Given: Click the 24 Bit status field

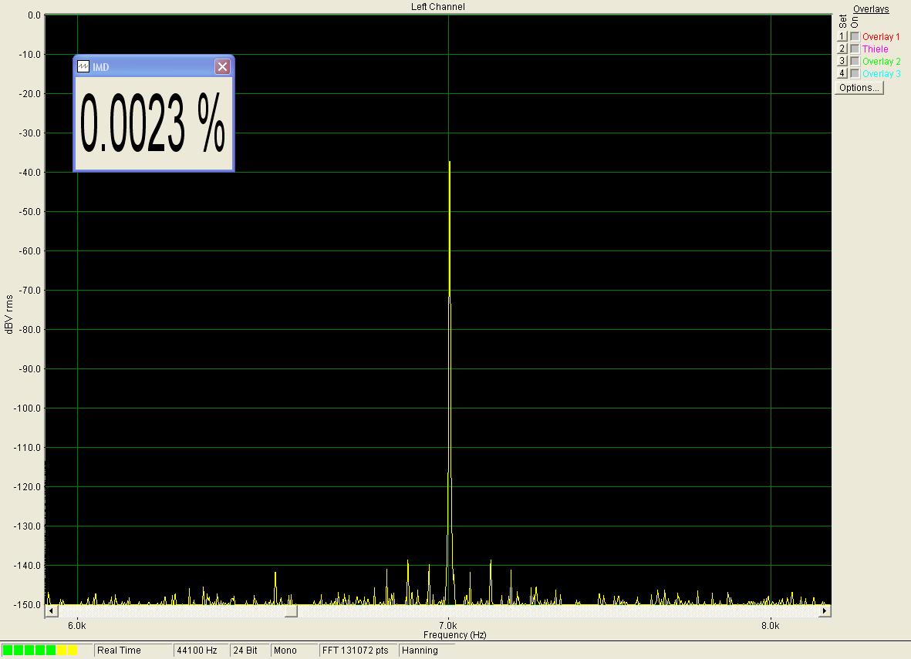Looking at the screenshot, I should pos(250,651).
